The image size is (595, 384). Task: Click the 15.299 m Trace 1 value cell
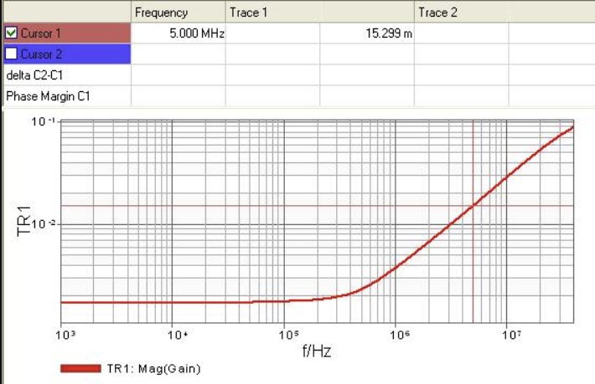click(x=367, y=33)
